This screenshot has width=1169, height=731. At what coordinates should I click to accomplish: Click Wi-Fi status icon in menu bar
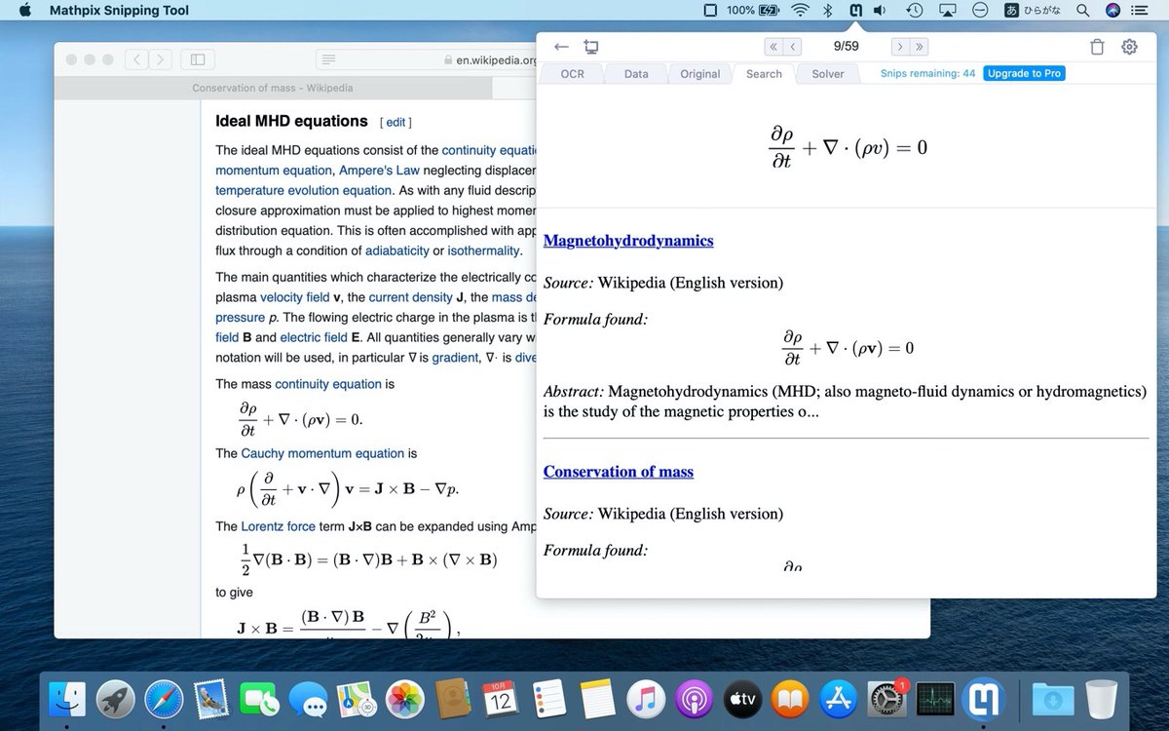[x=800, y=11]
